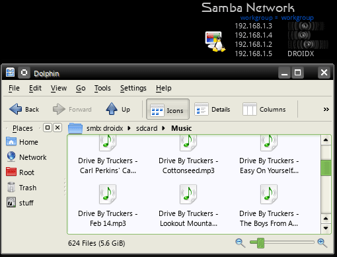Open stuff entry in Places panel
Viewport: 337px width, 257px height.
click(20, 203)
